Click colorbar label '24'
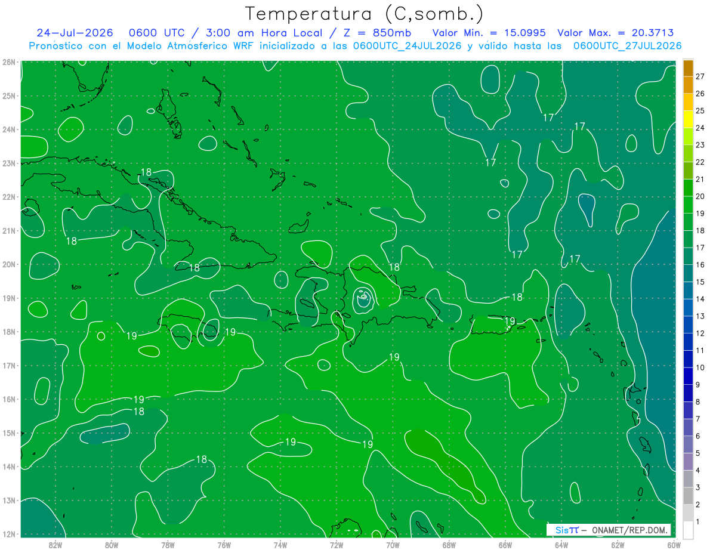Viewport: 716px width, 553px height. (x=700, y=128)
